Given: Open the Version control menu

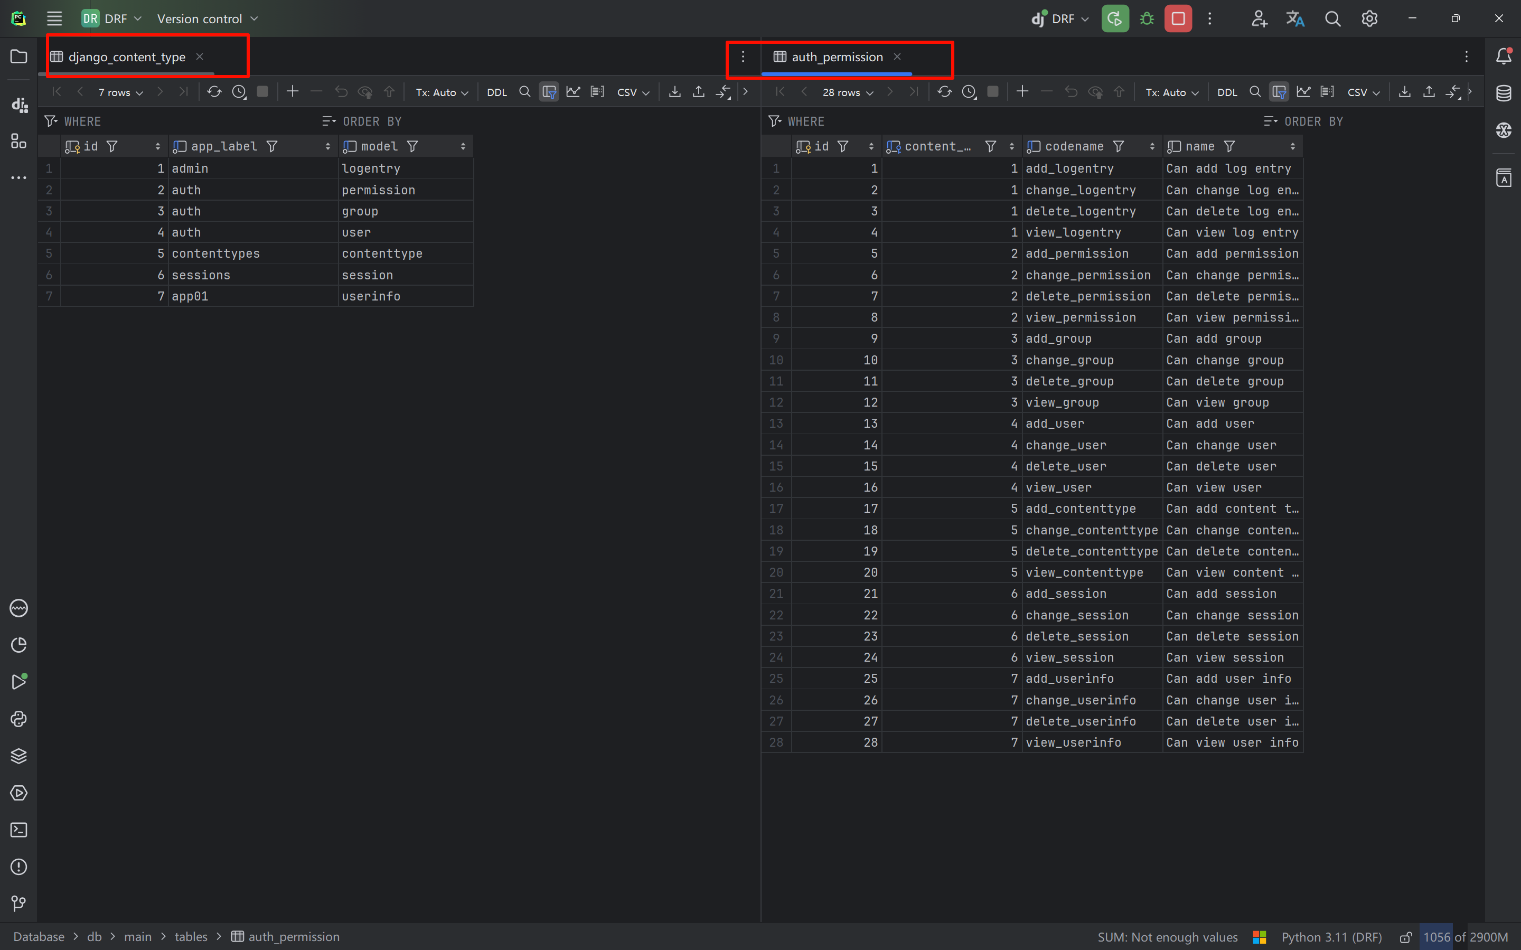Looking at the screenshot, I should (x=208, y=19).
